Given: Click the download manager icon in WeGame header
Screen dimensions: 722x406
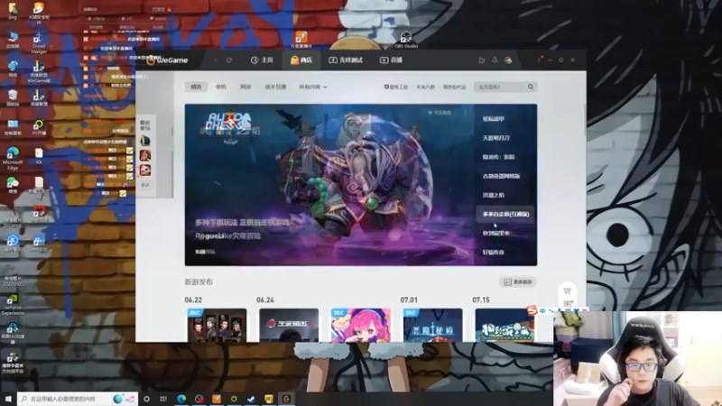Looking at the screenshot, I should click(x=495, y=60).
